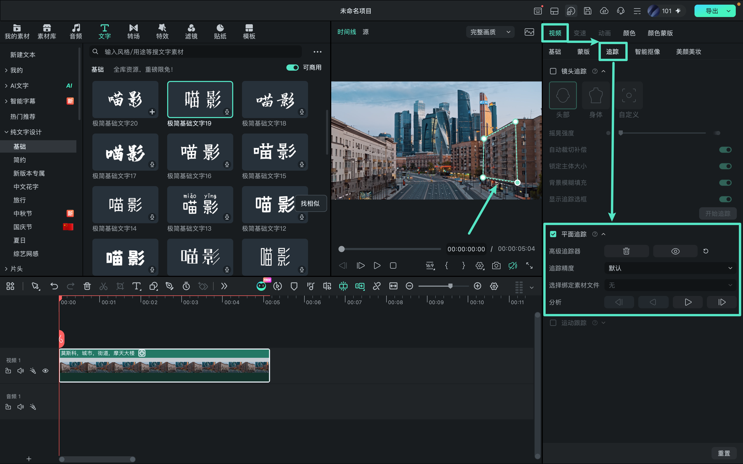Click the undo arrow in timeline toolbar
Viewport: 743px width, 464px height.
tap(54, 286)
